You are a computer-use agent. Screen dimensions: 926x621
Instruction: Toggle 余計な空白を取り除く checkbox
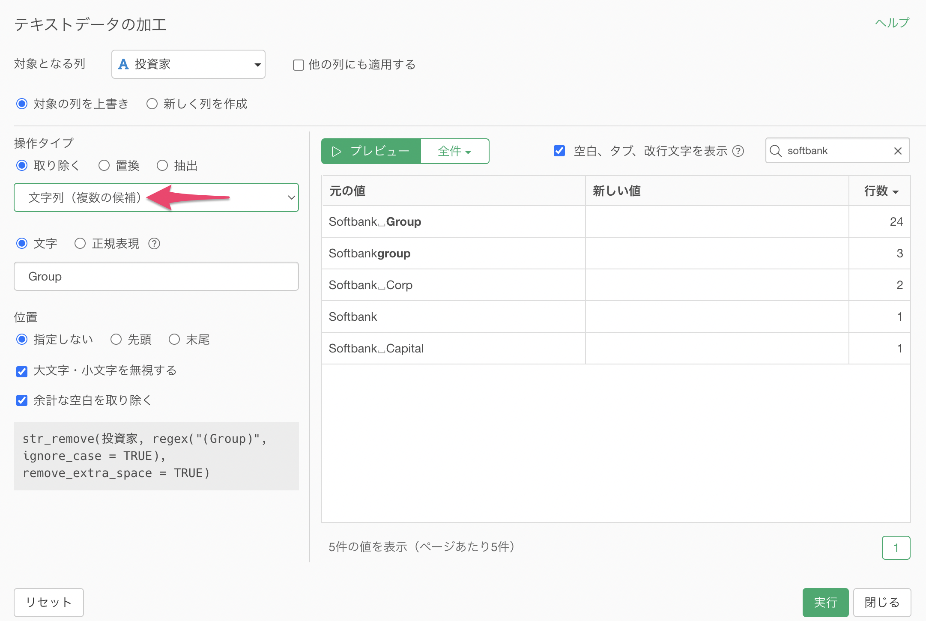(x=22, y=400)
